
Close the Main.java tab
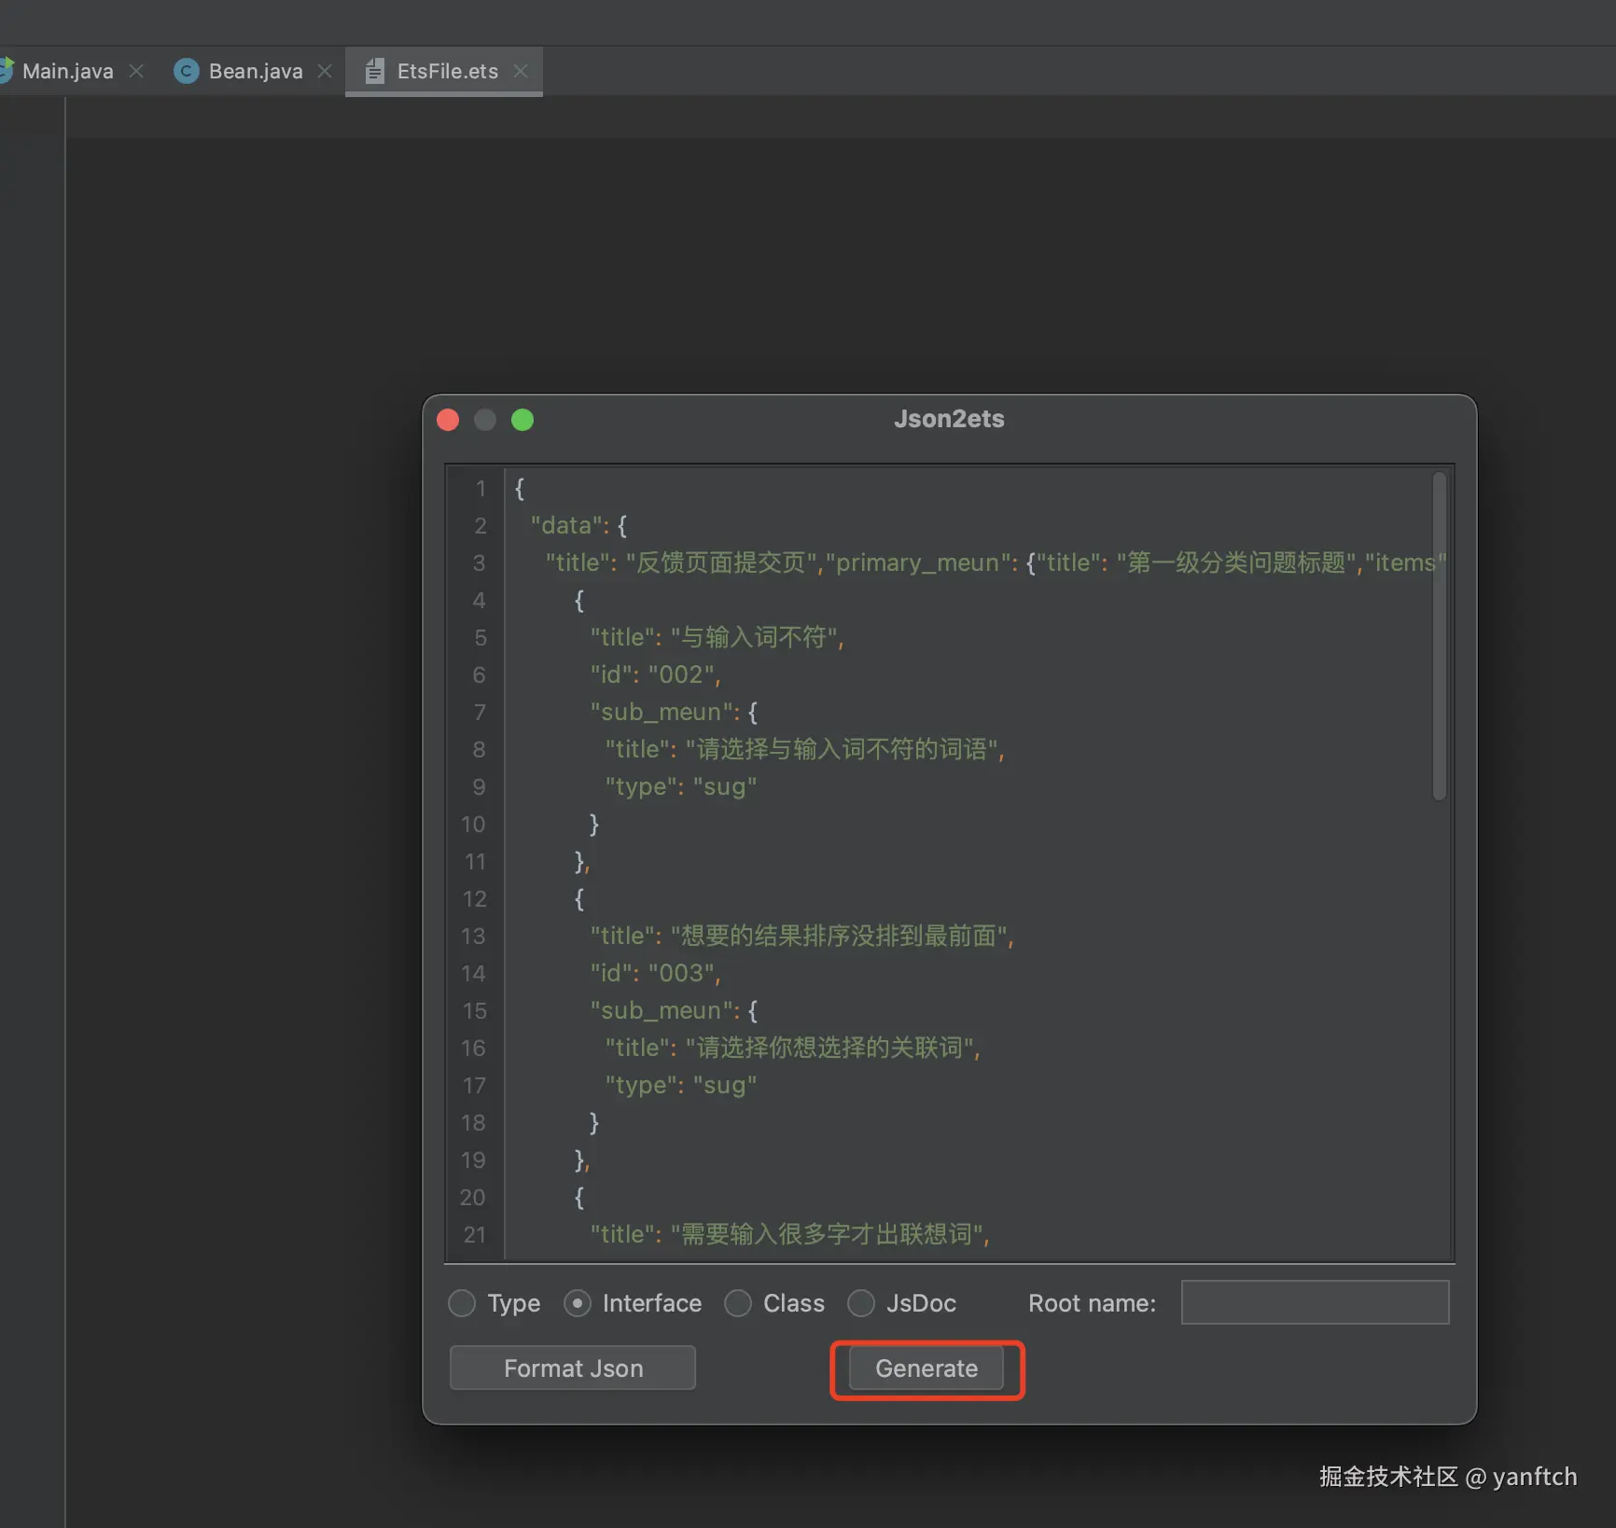click(x=136, y=71)
